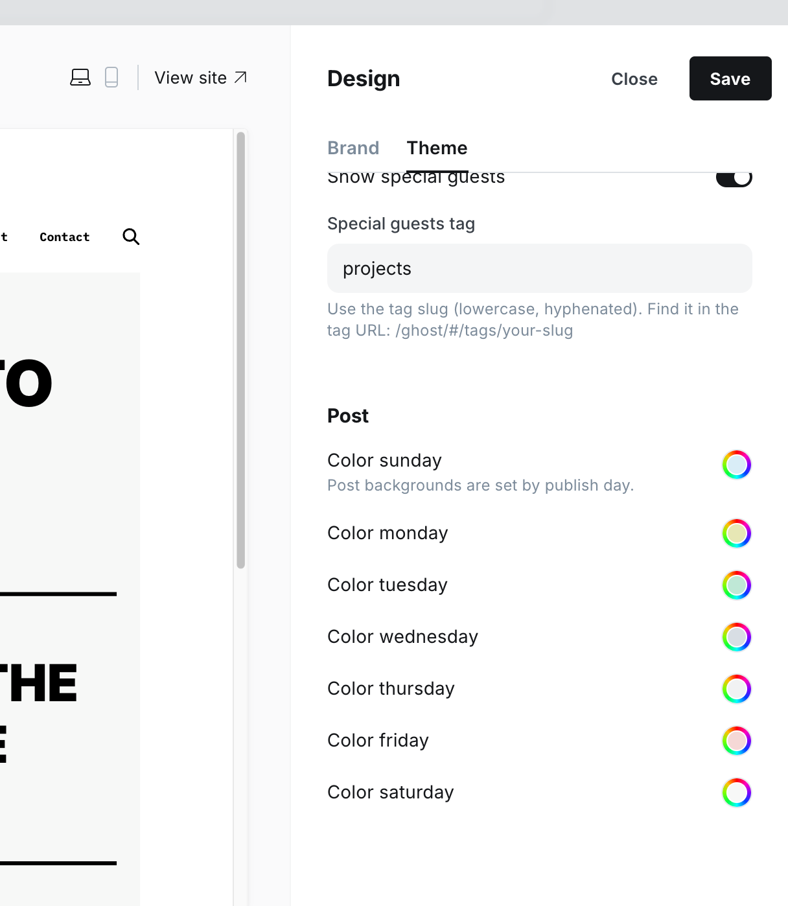Open Color monday color picker

[736, 533]
